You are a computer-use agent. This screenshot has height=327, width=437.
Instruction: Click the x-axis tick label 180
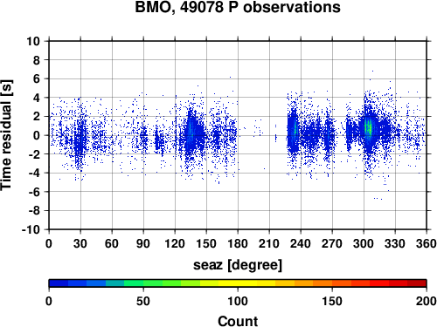tap(238, 243)
